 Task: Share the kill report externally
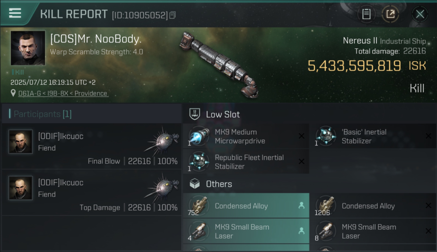tap(390, 14)
